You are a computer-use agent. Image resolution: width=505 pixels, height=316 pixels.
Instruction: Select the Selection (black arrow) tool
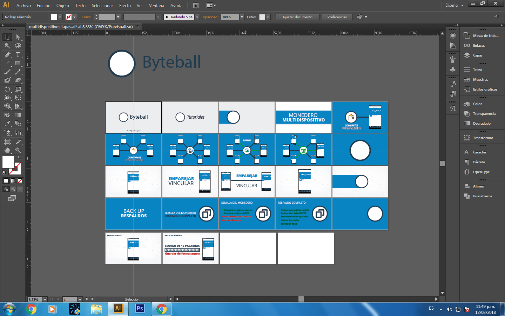[x=7, y=37]
